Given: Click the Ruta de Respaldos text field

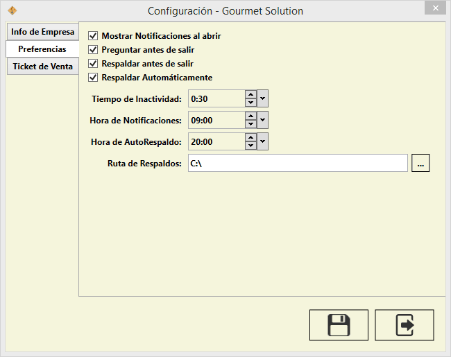Looking at the screenshot, I should pos(297,163).
